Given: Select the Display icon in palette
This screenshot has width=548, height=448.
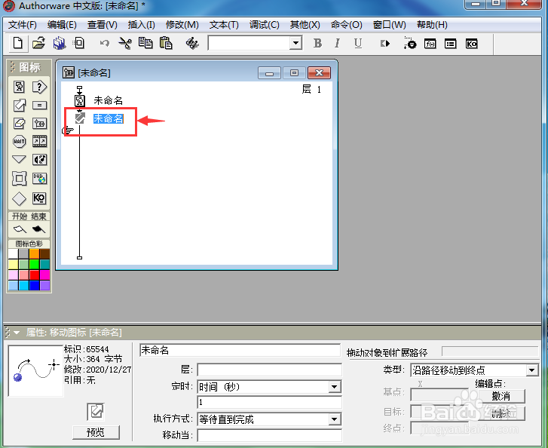Looking at the screenshot, I should coord(20,87).
